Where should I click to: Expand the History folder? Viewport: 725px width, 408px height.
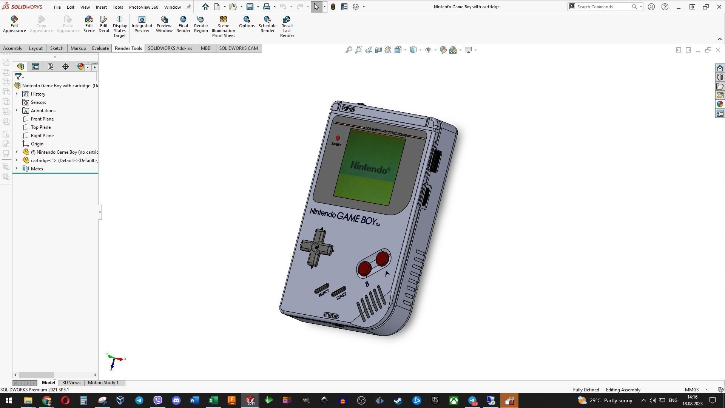tap(17, 94)
